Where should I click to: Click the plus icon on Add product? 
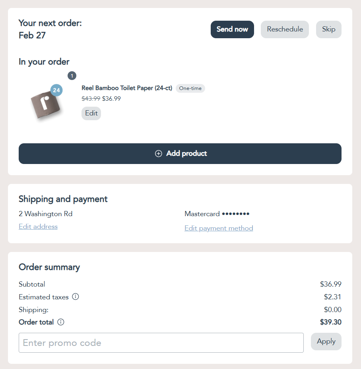(x=158, y=154)
